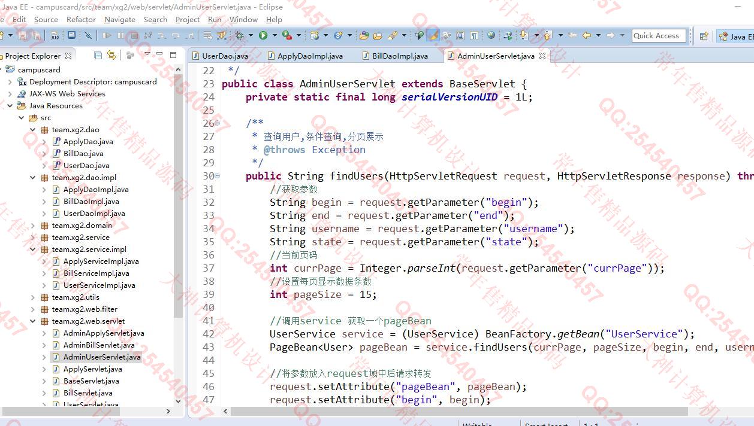Image resolution: width=754 pixels, height=426 pixels.
Task: Collapse the src folder node
Action: [x=22, y=118]
